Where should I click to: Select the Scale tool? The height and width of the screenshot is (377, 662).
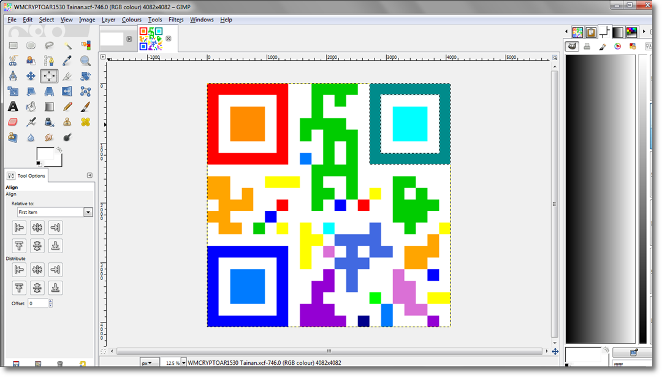pyautogui.click(x=13, y=91)
